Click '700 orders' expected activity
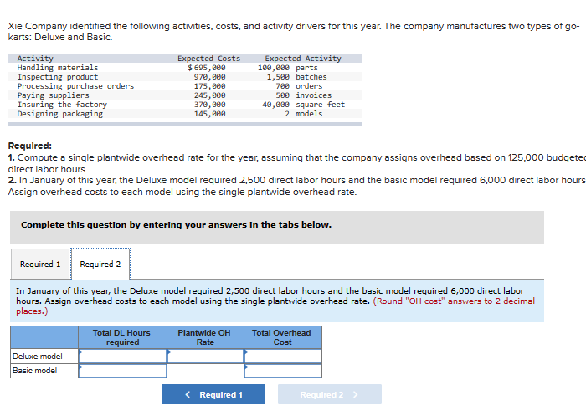The width and height of the screenshot is (586, 411). (x=299, y=86)
